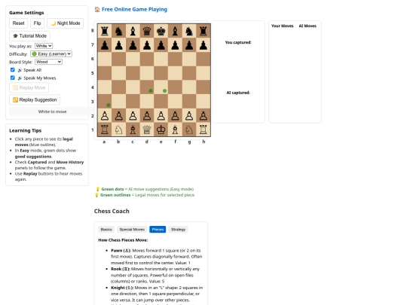
Task: Select the white pawn on a2
Action: 105,116
